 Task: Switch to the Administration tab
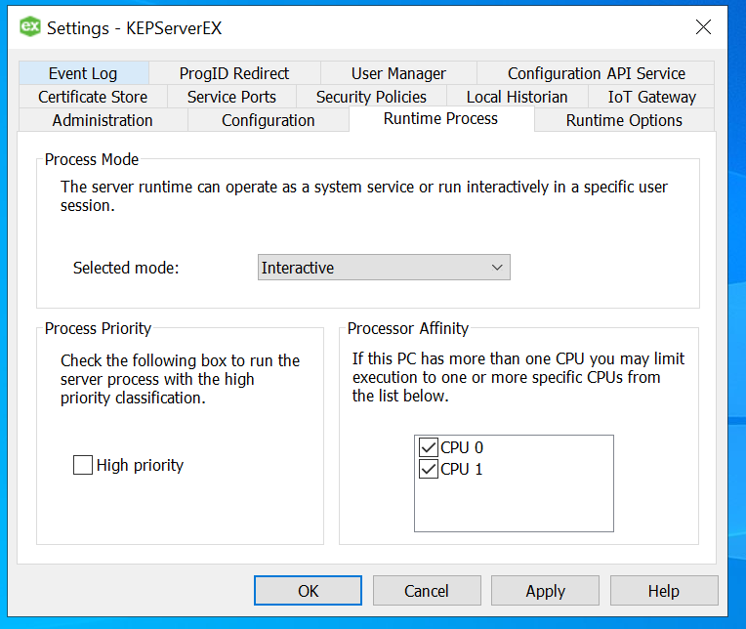(103, 120)
